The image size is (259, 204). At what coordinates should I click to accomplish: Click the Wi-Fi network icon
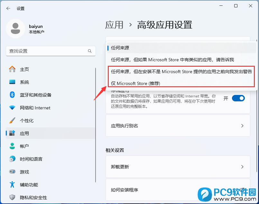[x=12, y=108]
